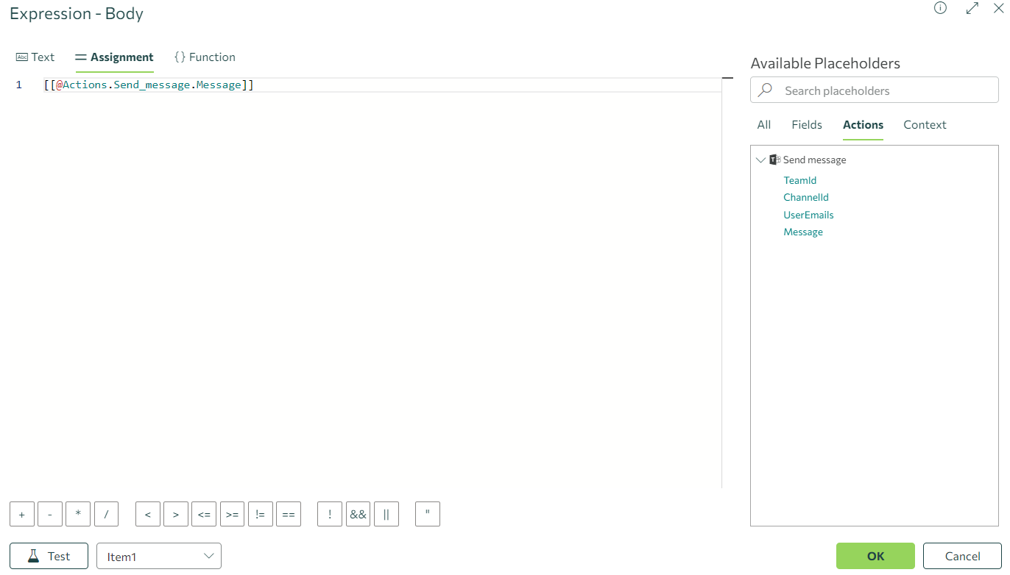
Task: Insert the multiply operator
Action: [78, 514]
